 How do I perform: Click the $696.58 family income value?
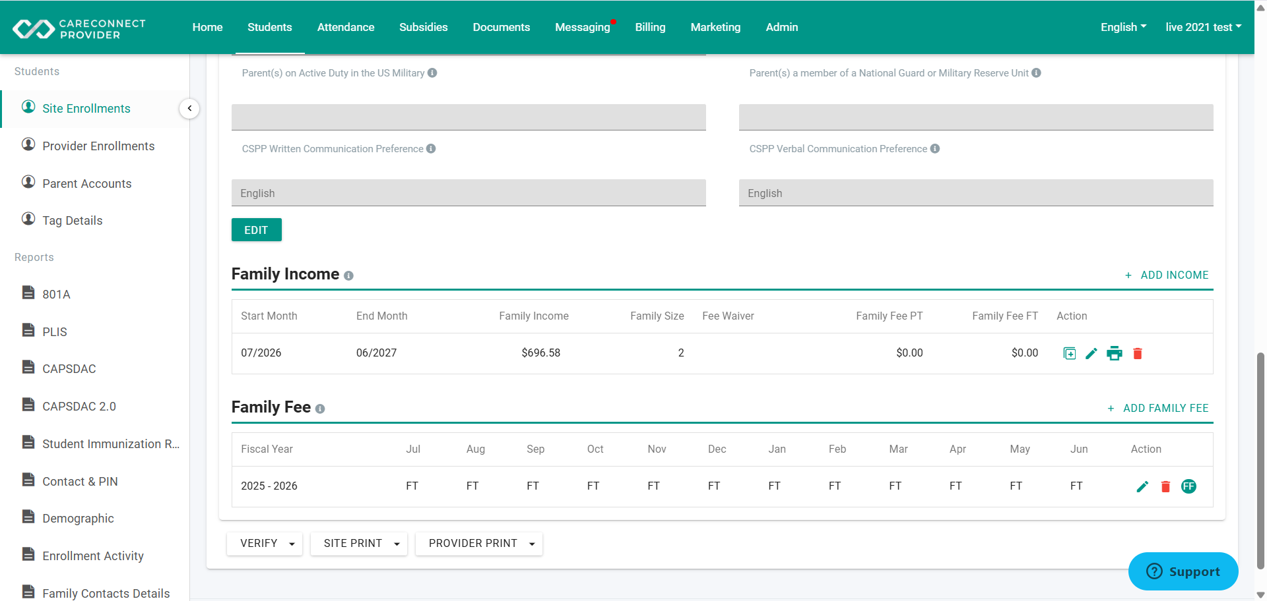(541, 353)
